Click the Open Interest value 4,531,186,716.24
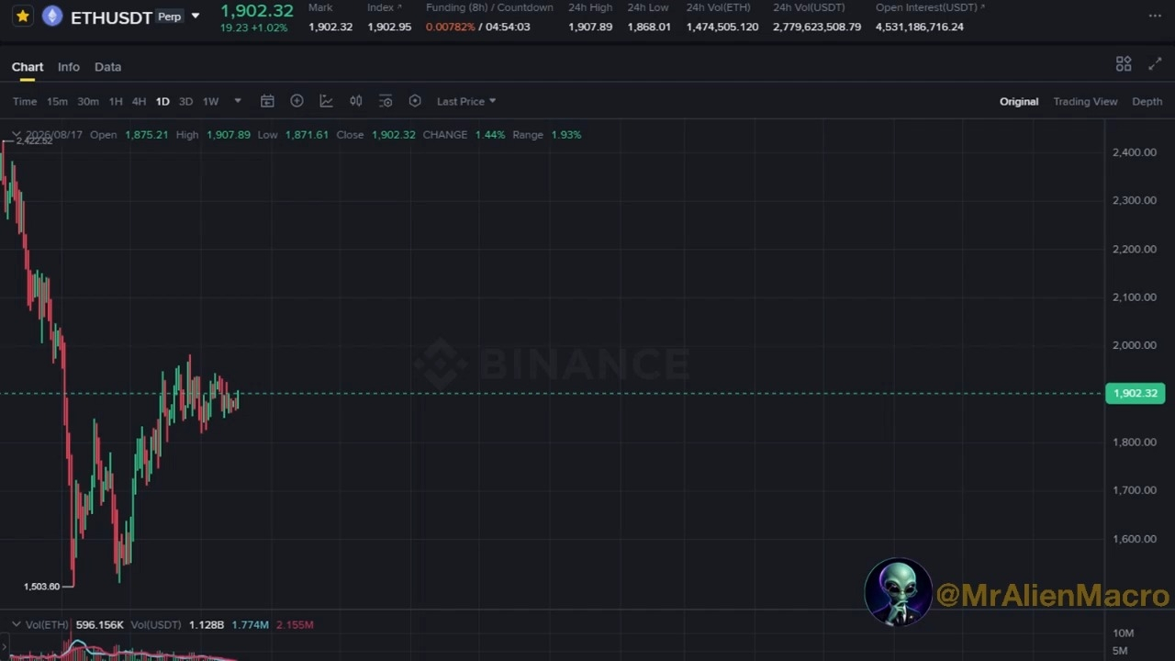This screenshot has height=661, width=1175. coord(920,27)
